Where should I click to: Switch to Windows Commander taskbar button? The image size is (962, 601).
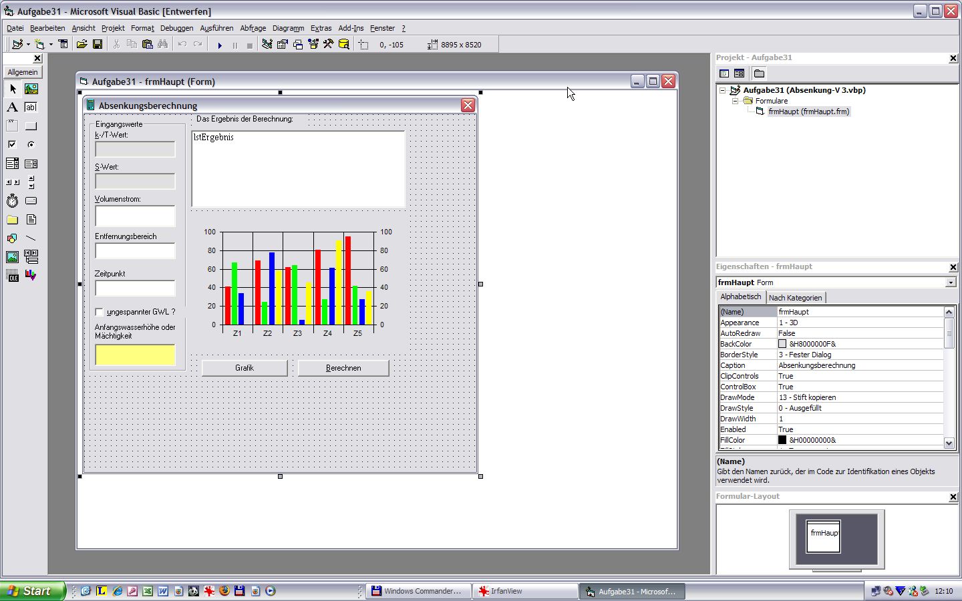[x=418, y=591]
